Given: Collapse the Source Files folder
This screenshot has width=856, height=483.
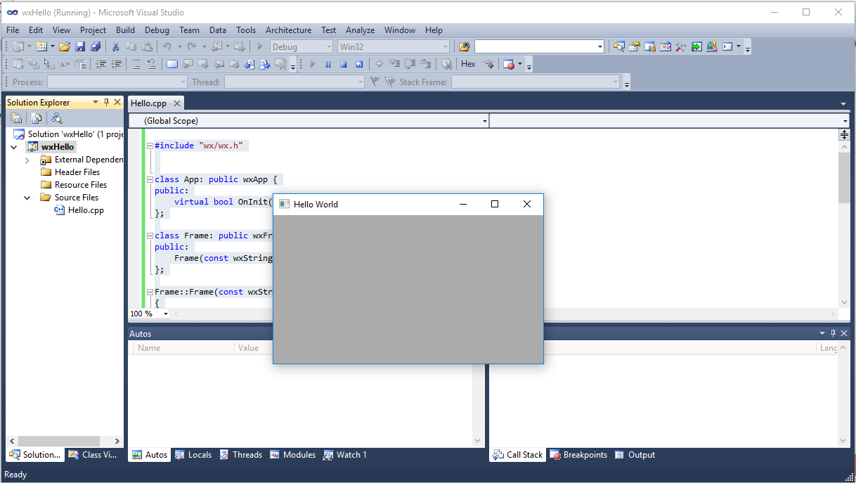Looking at the screenshot, I should pos(27,197).
